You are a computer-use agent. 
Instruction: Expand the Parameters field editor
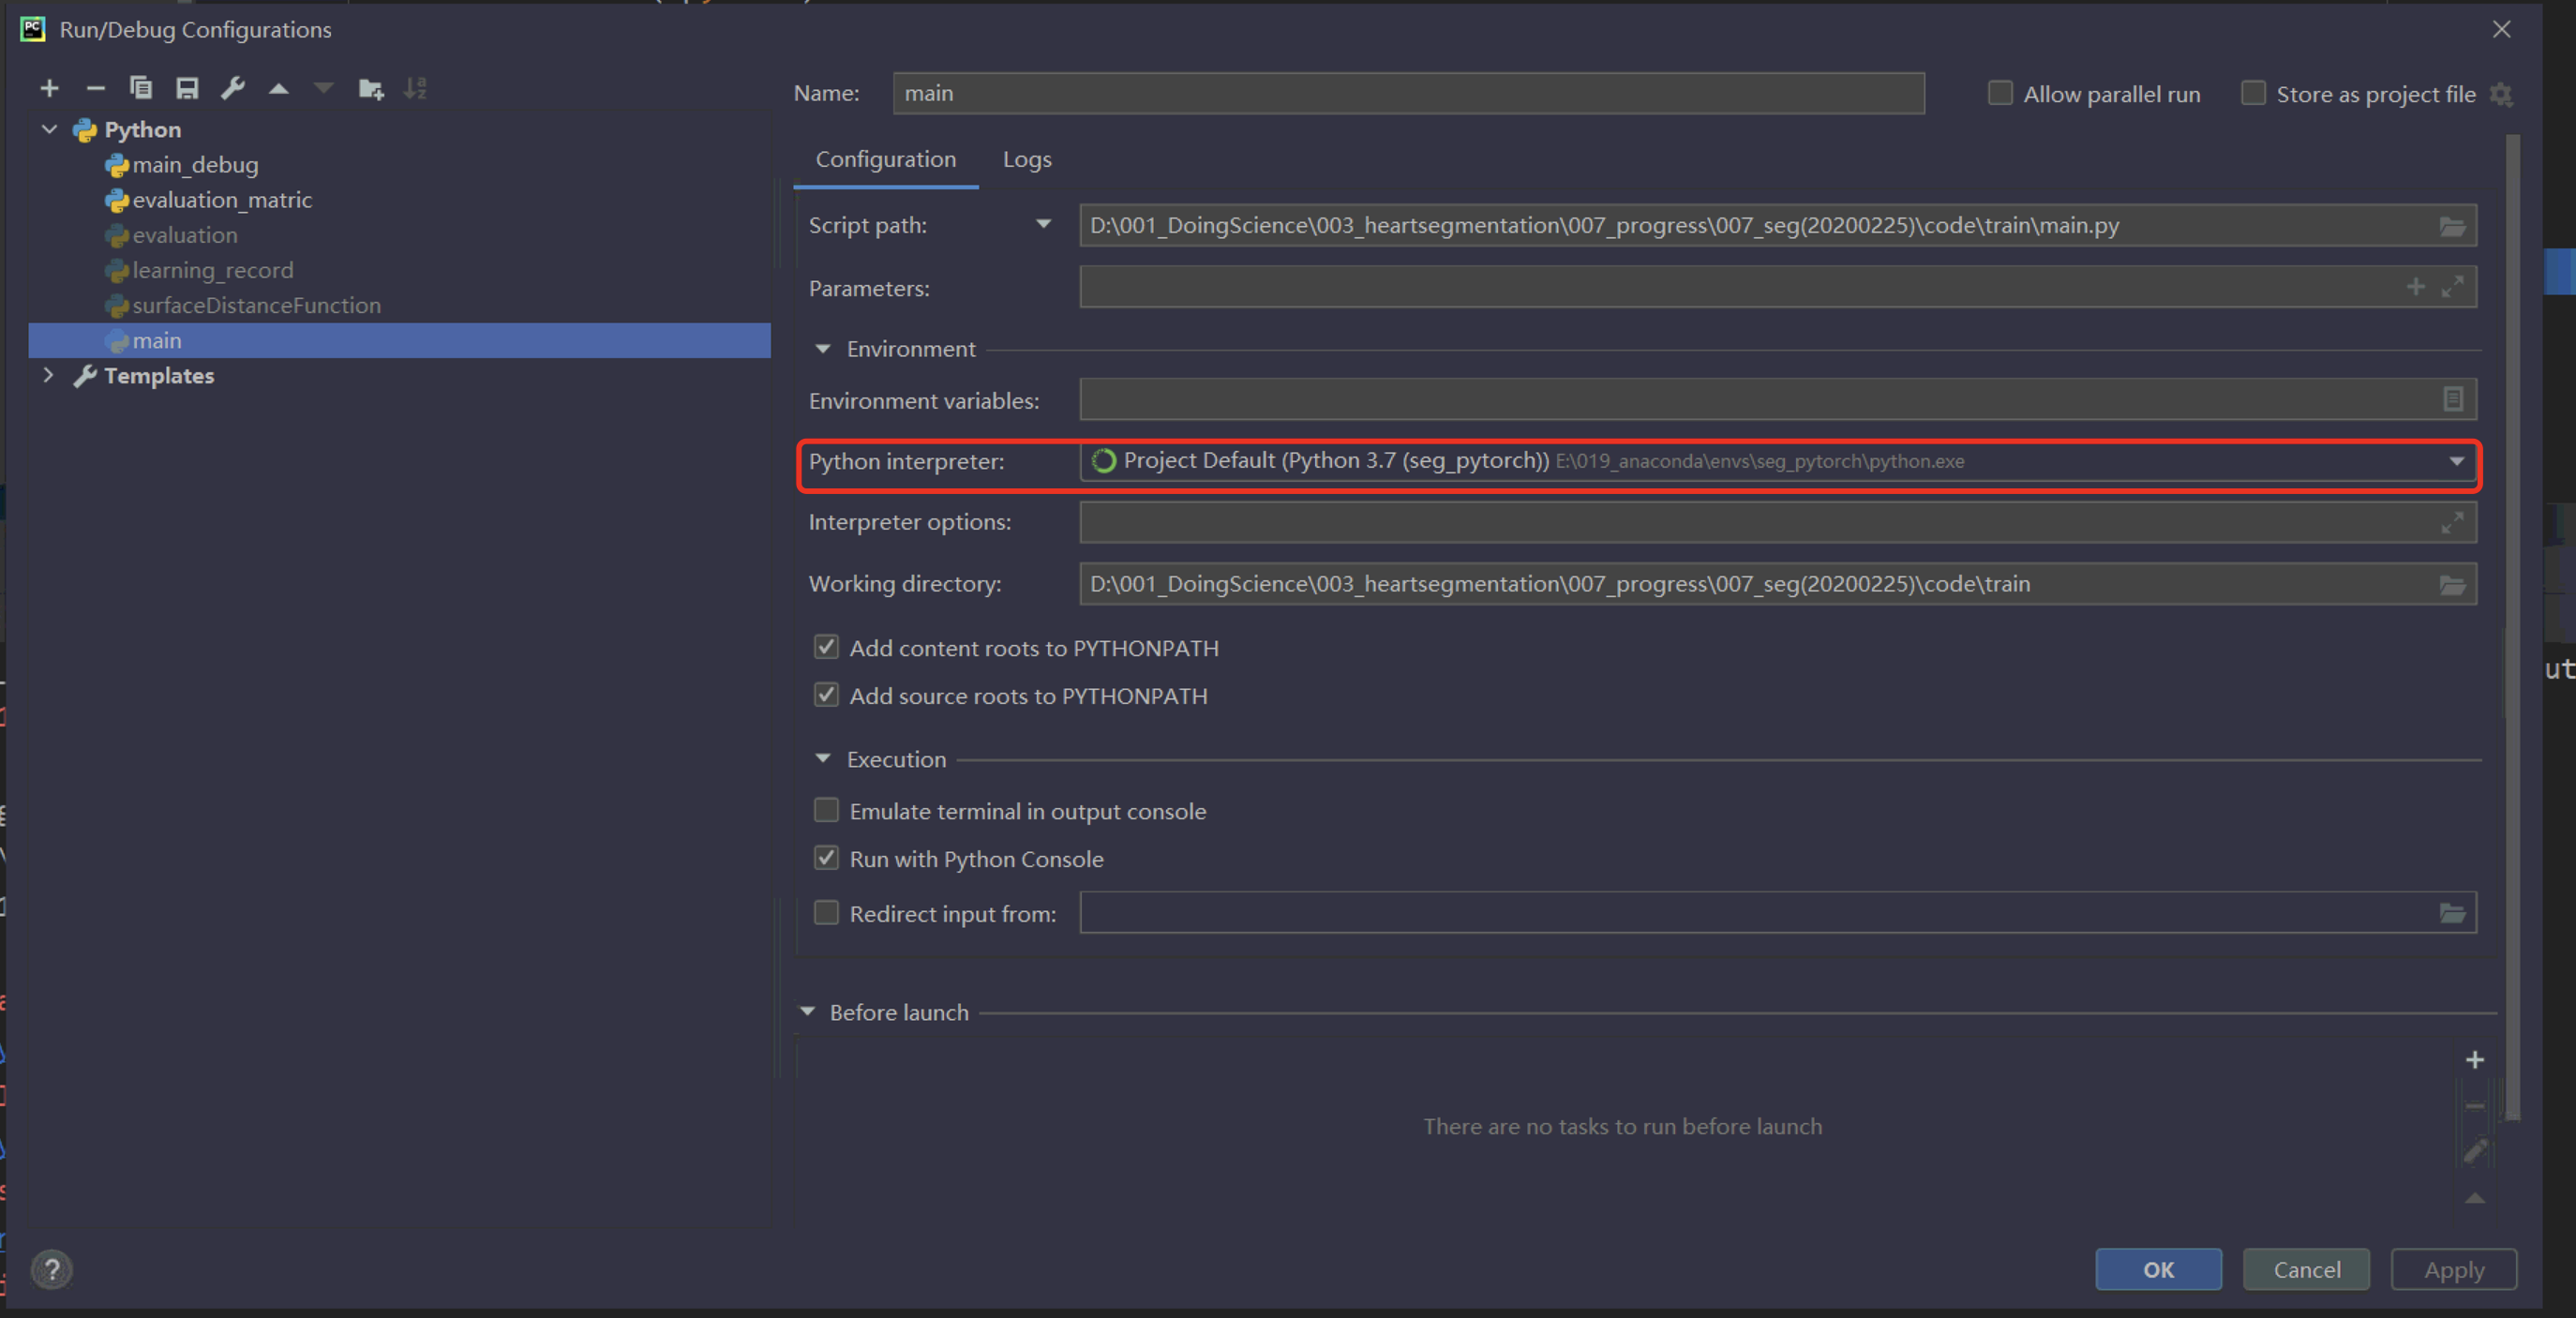point(2452,288)
